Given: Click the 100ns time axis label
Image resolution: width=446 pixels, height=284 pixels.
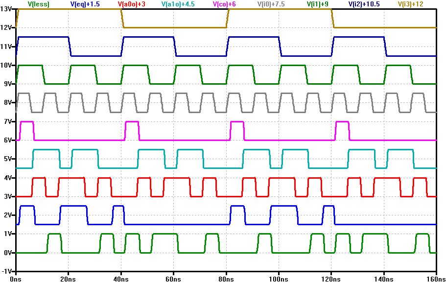Looking at the screenshot, I should coord(278,279).
